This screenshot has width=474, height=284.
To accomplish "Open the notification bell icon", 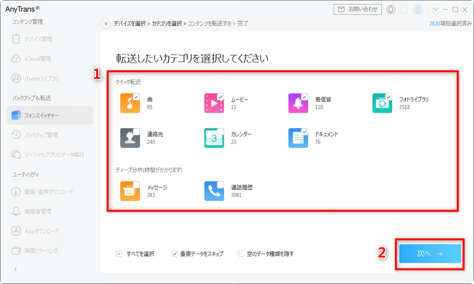I will coord(391,9).
